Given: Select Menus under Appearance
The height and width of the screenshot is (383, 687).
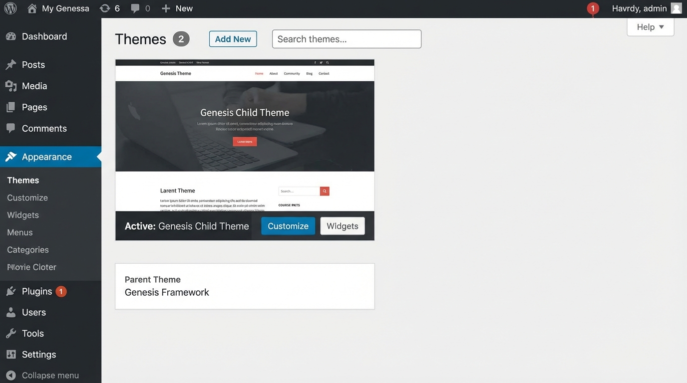Looking at the screenshot, I should coord(19,232).
